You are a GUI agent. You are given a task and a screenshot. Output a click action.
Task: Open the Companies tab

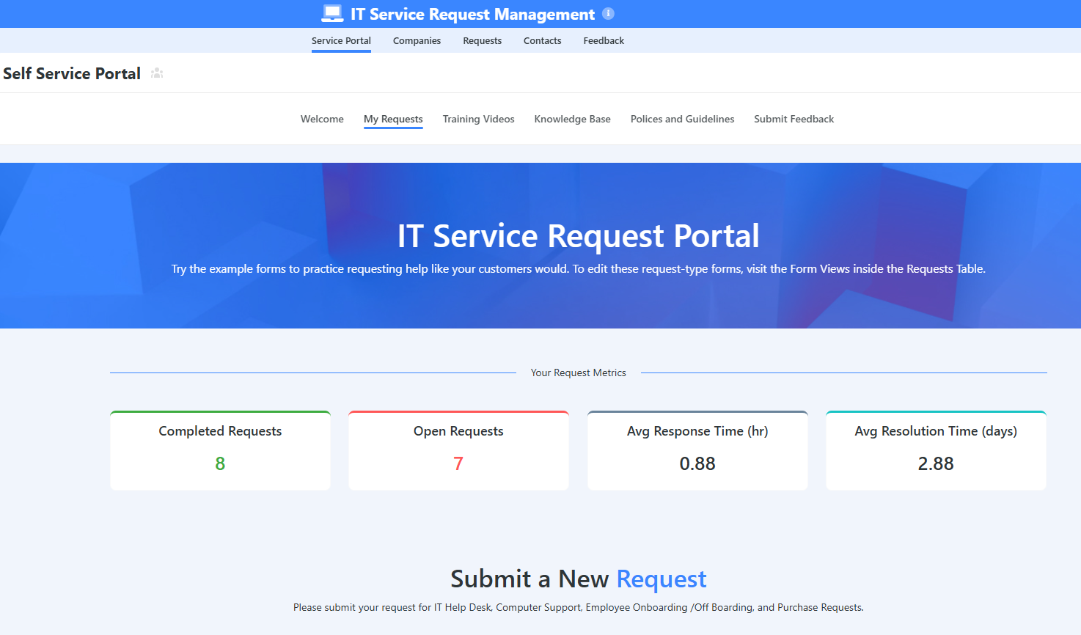417,41
